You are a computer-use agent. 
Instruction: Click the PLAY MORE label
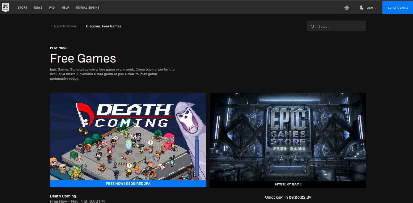(x=59, y=48)
